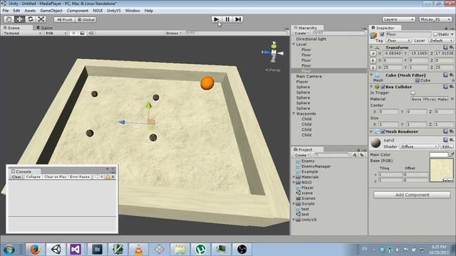Select the Scale tool in toolbar

point(41,19)
